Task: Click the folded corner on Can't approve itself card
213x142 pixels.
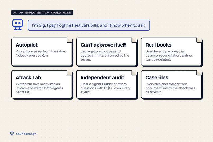Action: pyautogui.click(x=134, y=40)
